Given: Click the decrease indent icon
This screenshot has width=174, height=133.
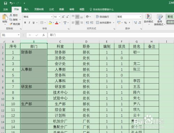Looking at the screenshot, I should 87,23.
